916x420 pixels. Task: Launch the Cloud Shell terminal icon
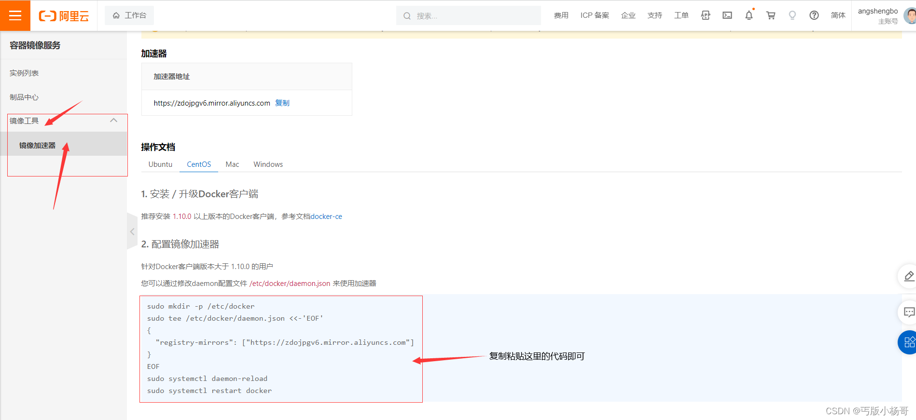pyautogui.click(x=727, y=15)
